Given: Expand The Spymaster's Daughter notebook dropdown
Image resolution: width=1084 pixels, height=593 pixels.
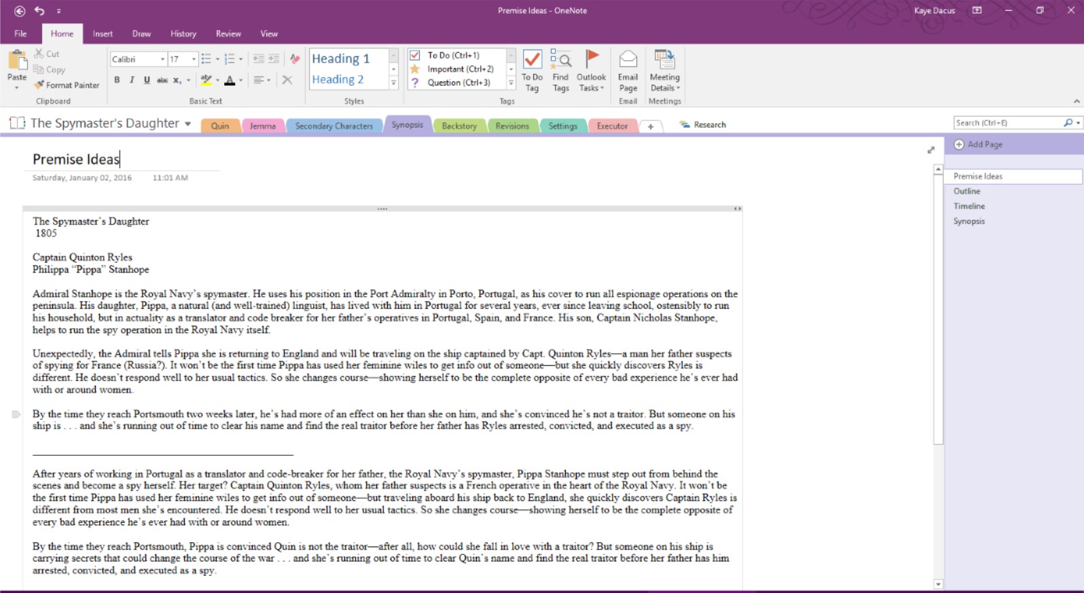Looking at the screenshot, I should [x=187, y=124].
